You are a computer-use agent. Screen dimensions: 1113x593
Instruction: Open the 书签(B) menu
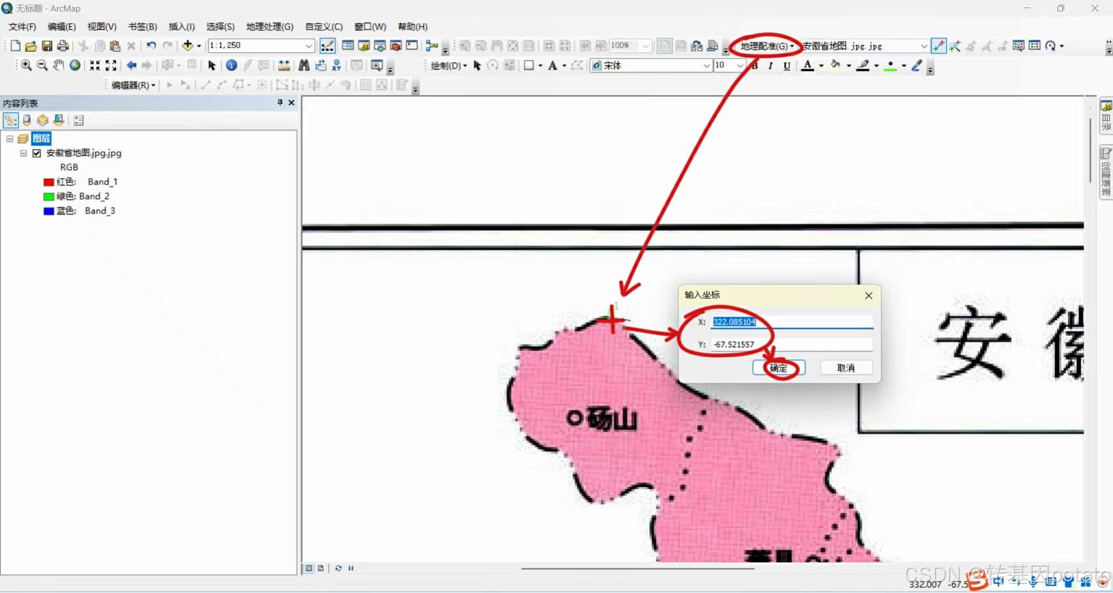[143, 27]
